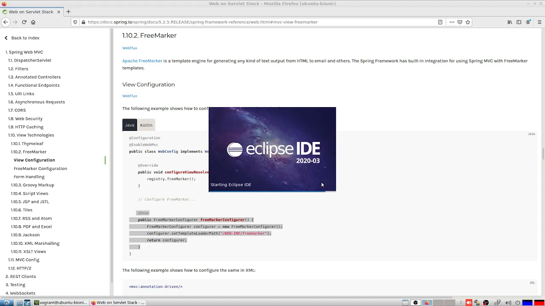Save page to Pocket
545x306 pixels.
[x=460, y=22]
